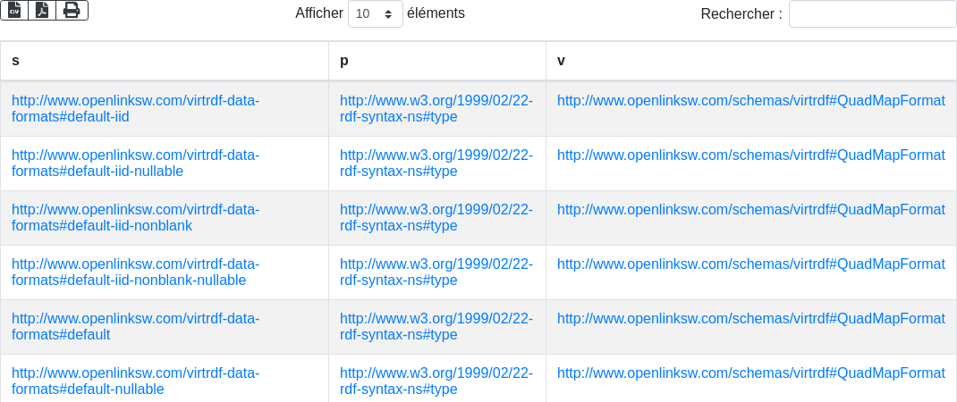This screenshot has height=402, width=957.
Task: Open QuadMapFormat link in default-iid-nonblank row
Action: [750, 210]
